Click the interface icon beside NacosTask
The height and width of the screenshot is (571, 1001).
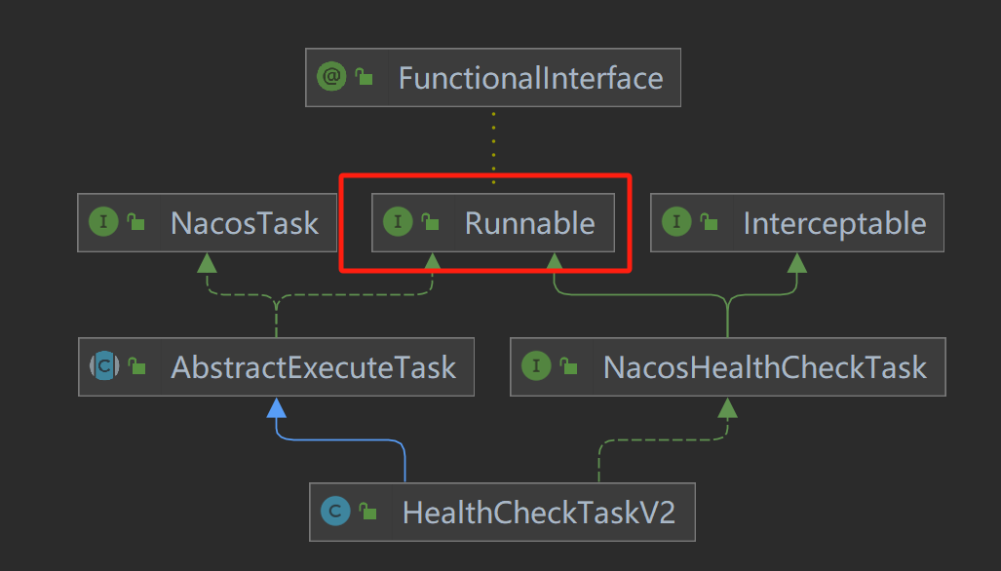click(104, 222)
